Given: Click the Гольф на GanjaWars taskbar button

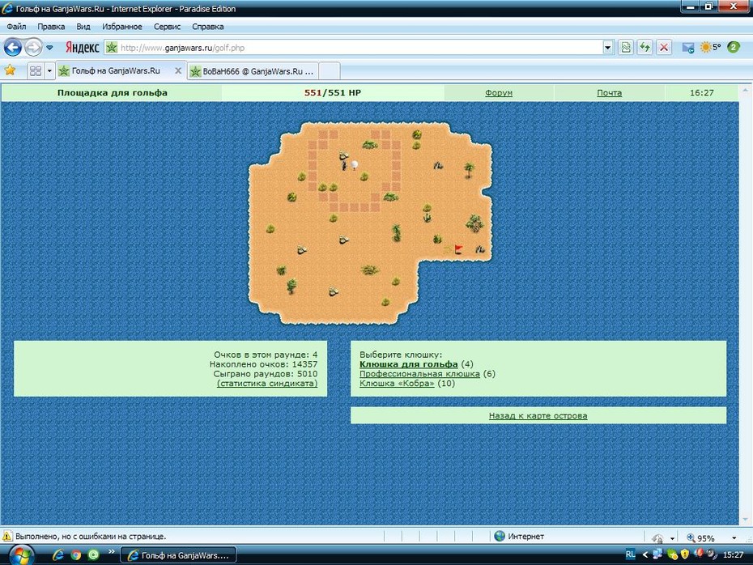Looking at the screenshot, I should [x=177, y=555].
